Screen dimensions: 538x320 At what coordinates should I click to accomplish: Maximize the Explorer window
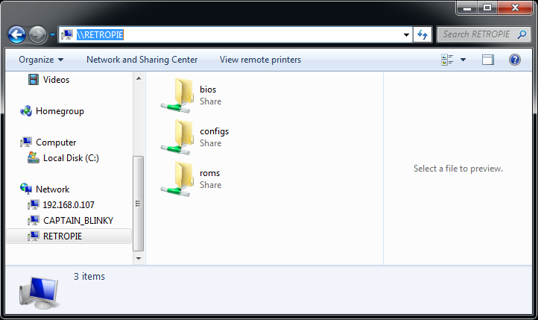point(487,7)
